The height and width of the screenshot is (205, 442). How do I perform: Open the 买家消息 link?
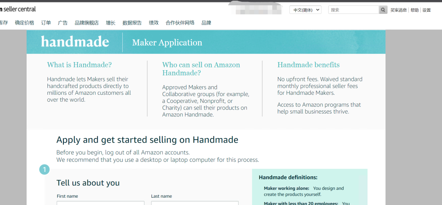pyautogui.click(x=398, y=10)
